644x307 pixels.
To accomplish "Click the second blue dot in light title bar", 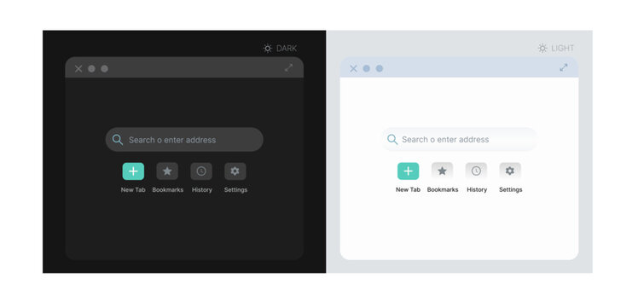I will pos(380,68).
